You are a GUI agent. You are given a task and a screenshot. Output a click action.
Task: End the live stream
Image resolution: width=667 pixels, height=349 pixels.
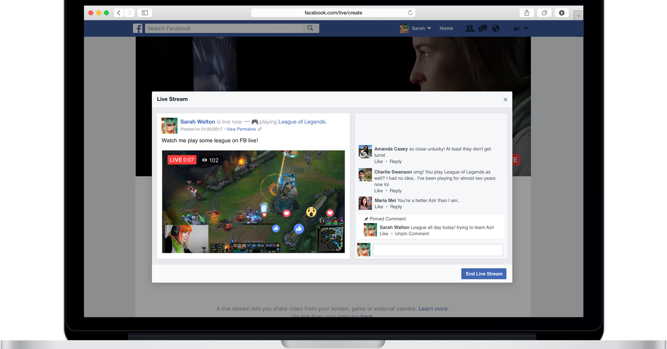pos(484,274)
